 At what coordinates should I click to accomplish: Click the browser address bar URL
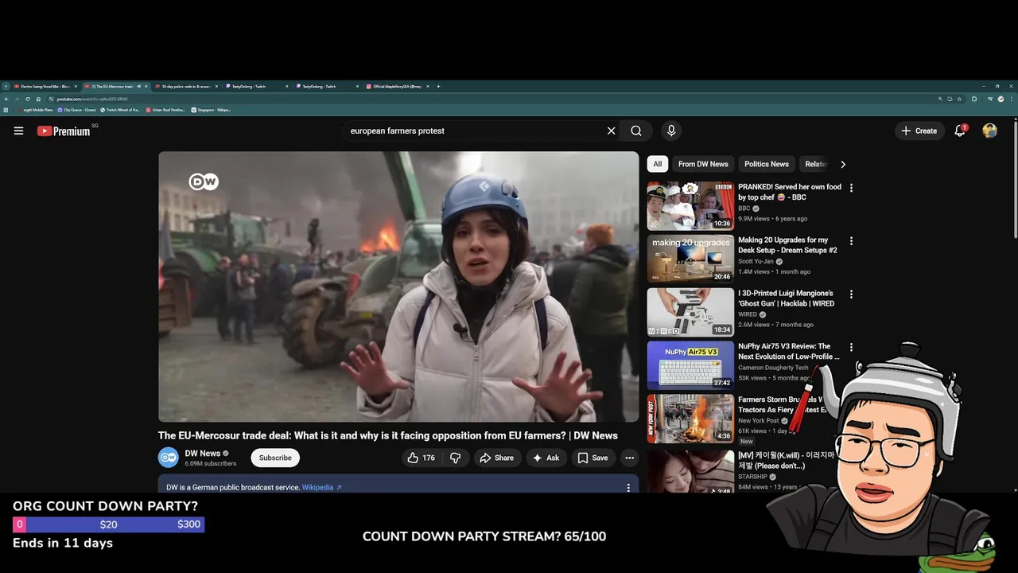[x=92, y=99]
